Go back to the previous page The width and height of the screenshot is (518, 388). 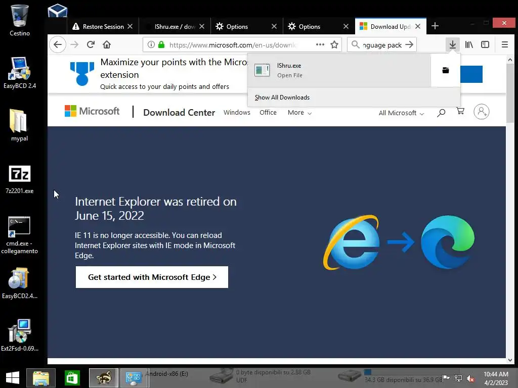[x=58, y=44]
